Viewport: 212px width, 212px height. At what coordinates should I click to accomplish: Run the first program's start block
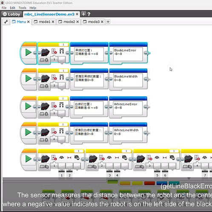(29, 52)
